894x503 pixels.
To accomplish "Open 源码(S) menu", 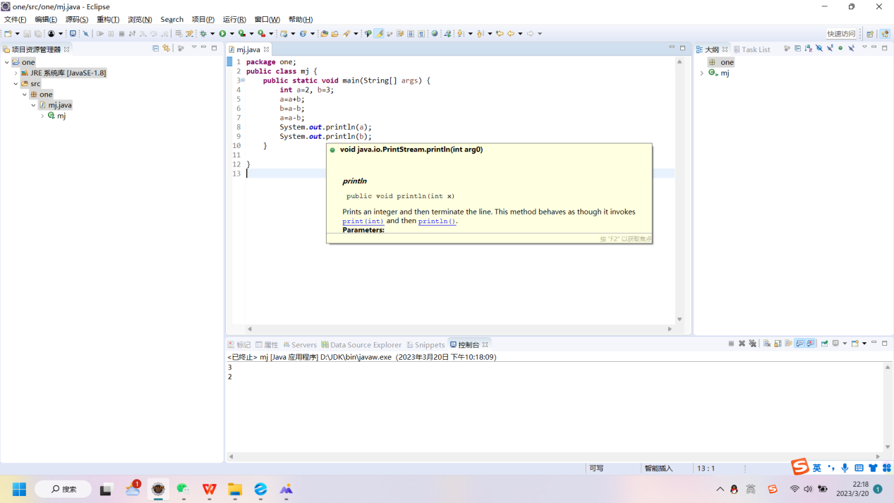I will (x=77, y=19).
